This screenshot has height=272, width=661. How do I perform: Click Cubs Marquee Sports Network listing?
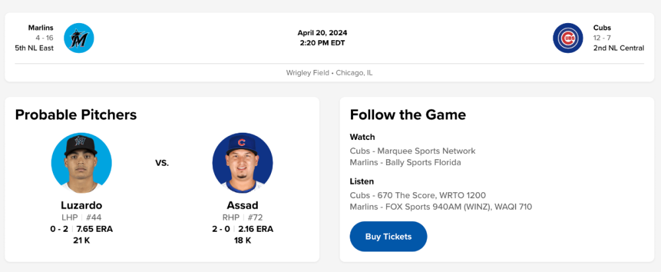click(x=412, y=151)
